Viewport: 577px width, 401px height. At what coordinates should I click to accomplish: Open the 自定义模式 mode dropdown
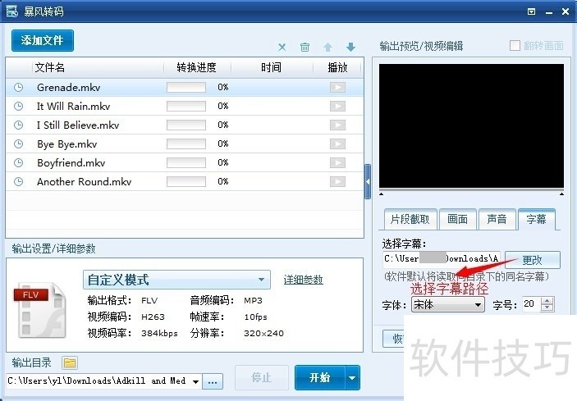pyautogui.click(x=176, y=280)
